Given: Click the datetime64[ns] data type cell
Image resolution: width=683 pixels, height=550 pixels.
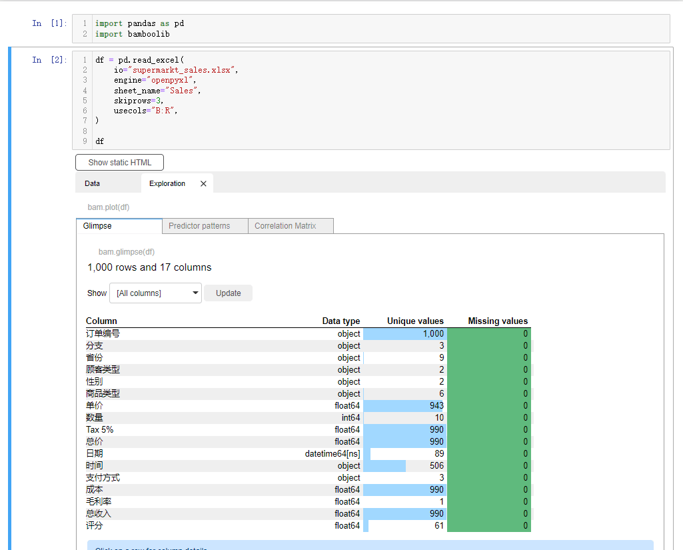Looking at the screenshot, I should pyautogui.click(x=333, y=454).
